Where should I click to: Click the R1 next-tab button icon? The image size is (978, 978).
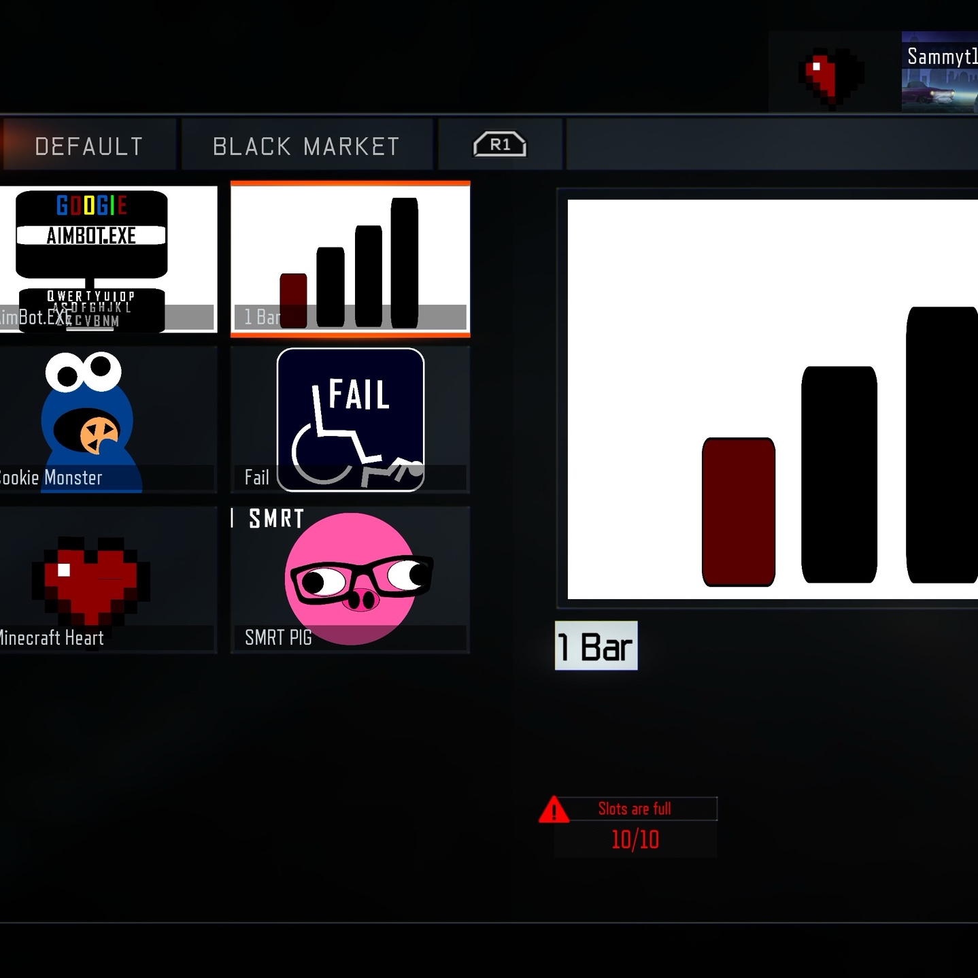click(x=500, y=144)
